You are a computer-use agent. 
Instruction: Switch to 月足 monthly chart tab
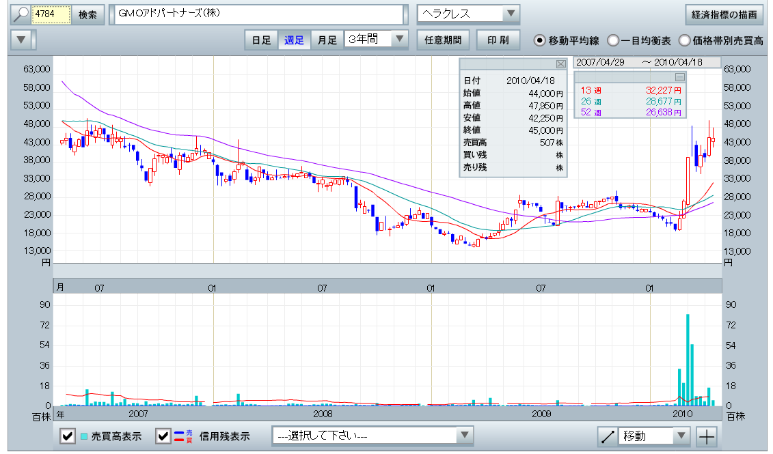click(x=327, y=40)
